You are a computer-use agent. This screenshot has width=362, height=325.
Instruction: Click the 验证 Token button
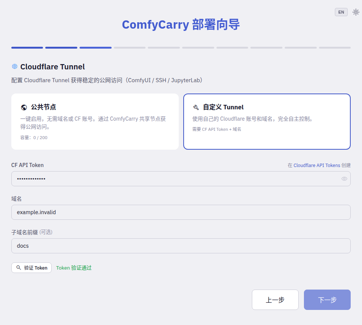[31, 268]
